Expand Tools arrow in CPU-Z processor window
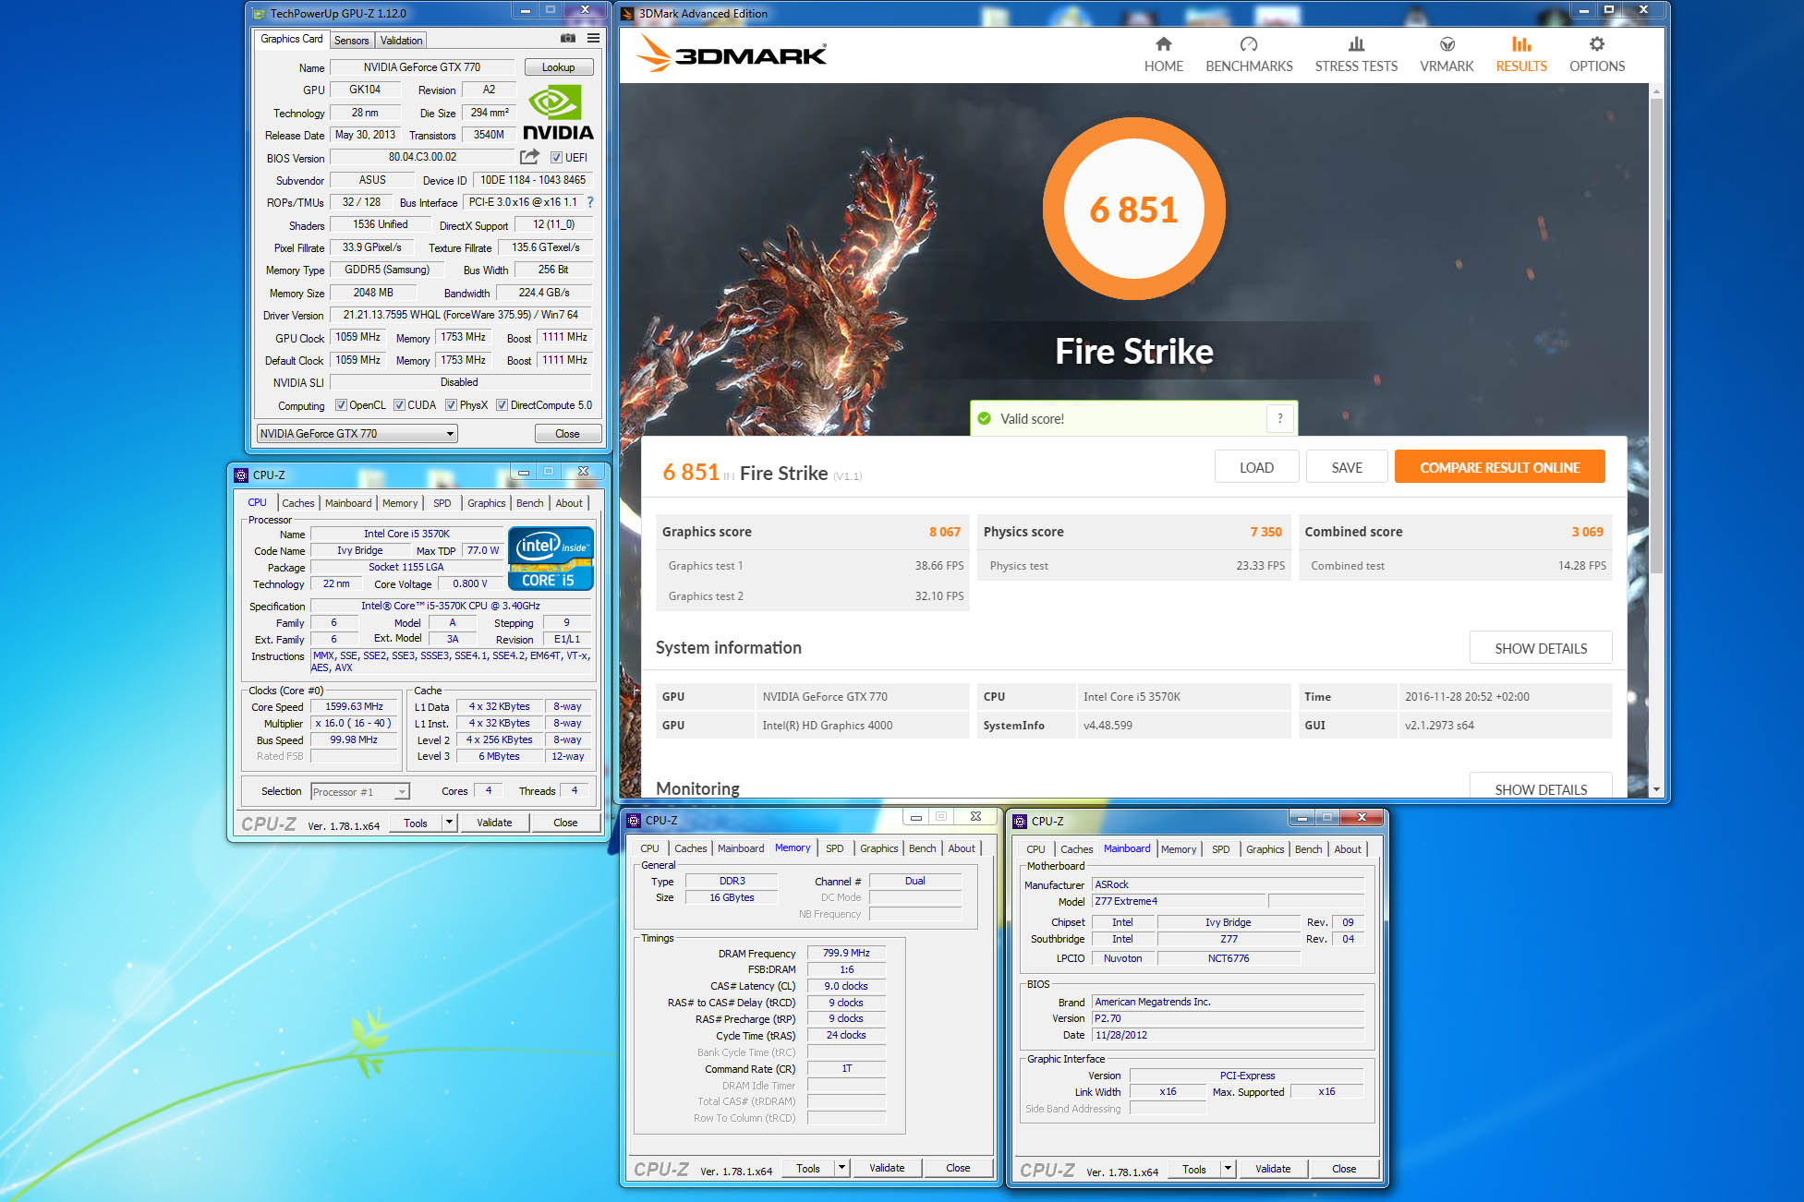 pyautogui.click(x=449, y=823)
